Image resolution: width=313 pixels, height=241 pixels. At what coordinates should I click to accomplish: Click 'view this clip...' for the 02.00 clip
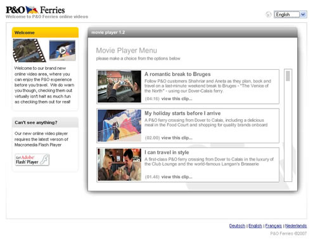(x=177, y=138)
